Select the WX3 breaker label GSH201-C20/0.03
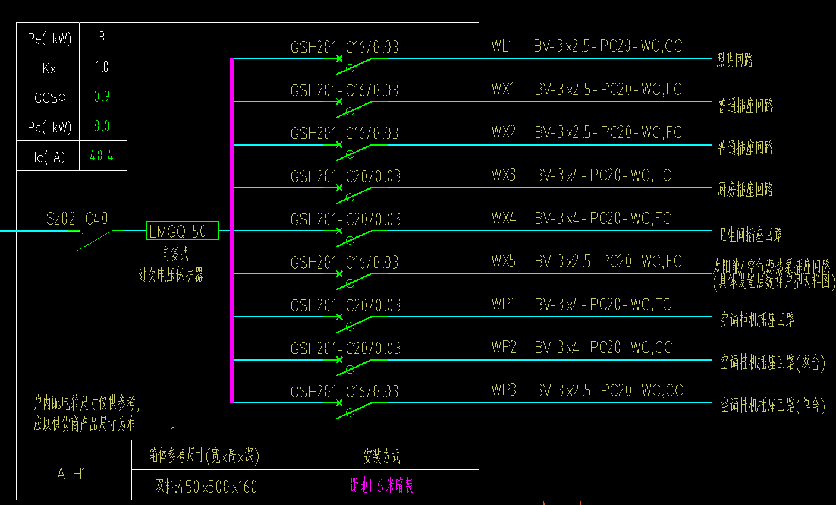Viewport: 836px width, 505px height. [x=346, y=176]
